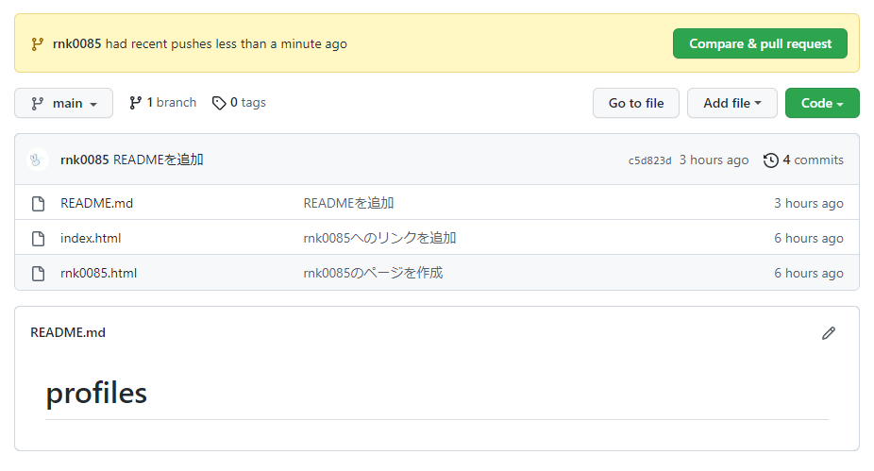Screen dimensions: 874x471
Task: Click 6 hours ago in rnk0085.html row
Action: click(808, 273)
